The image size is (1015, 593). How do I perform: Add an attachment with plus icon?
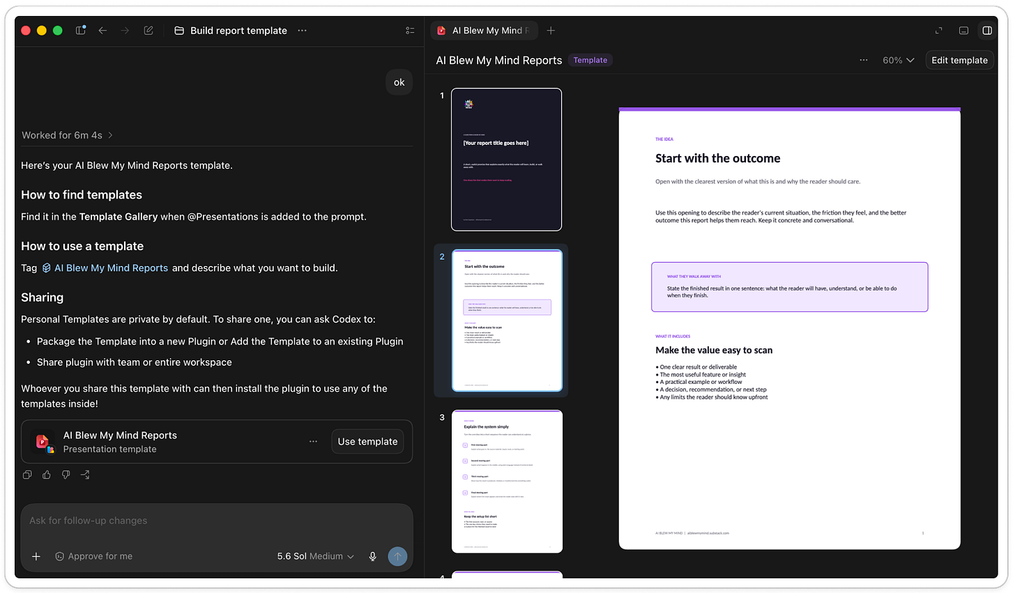(x=36, y=556)
